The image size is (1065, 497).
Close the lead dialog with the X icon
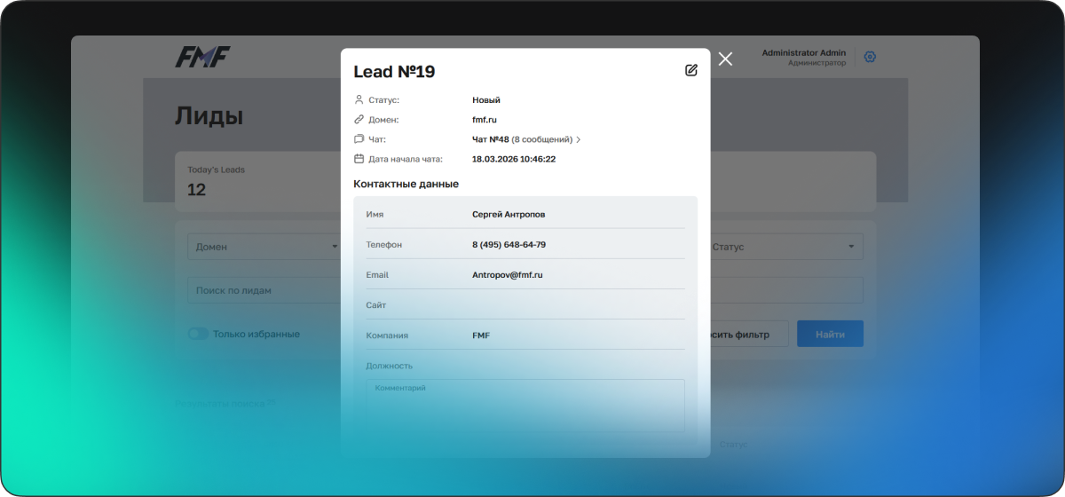pos(725,59)
